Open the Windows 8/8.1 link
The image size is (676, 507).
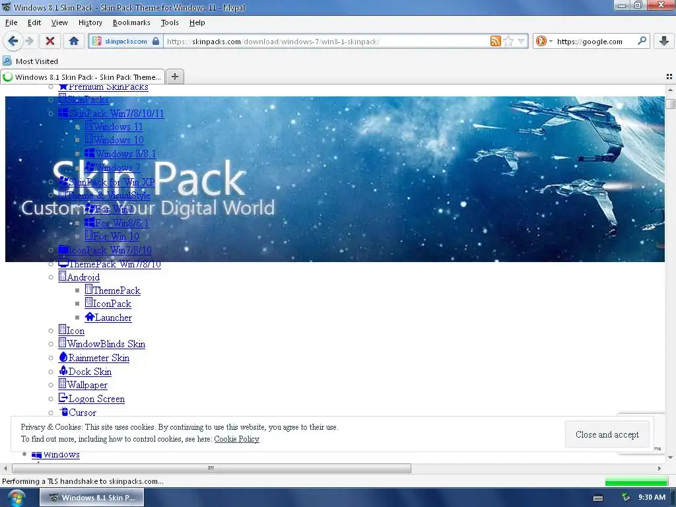pyautogui.click(x=120, y=153)
